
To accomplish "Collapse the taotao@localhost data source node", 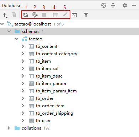I will 2,24.
